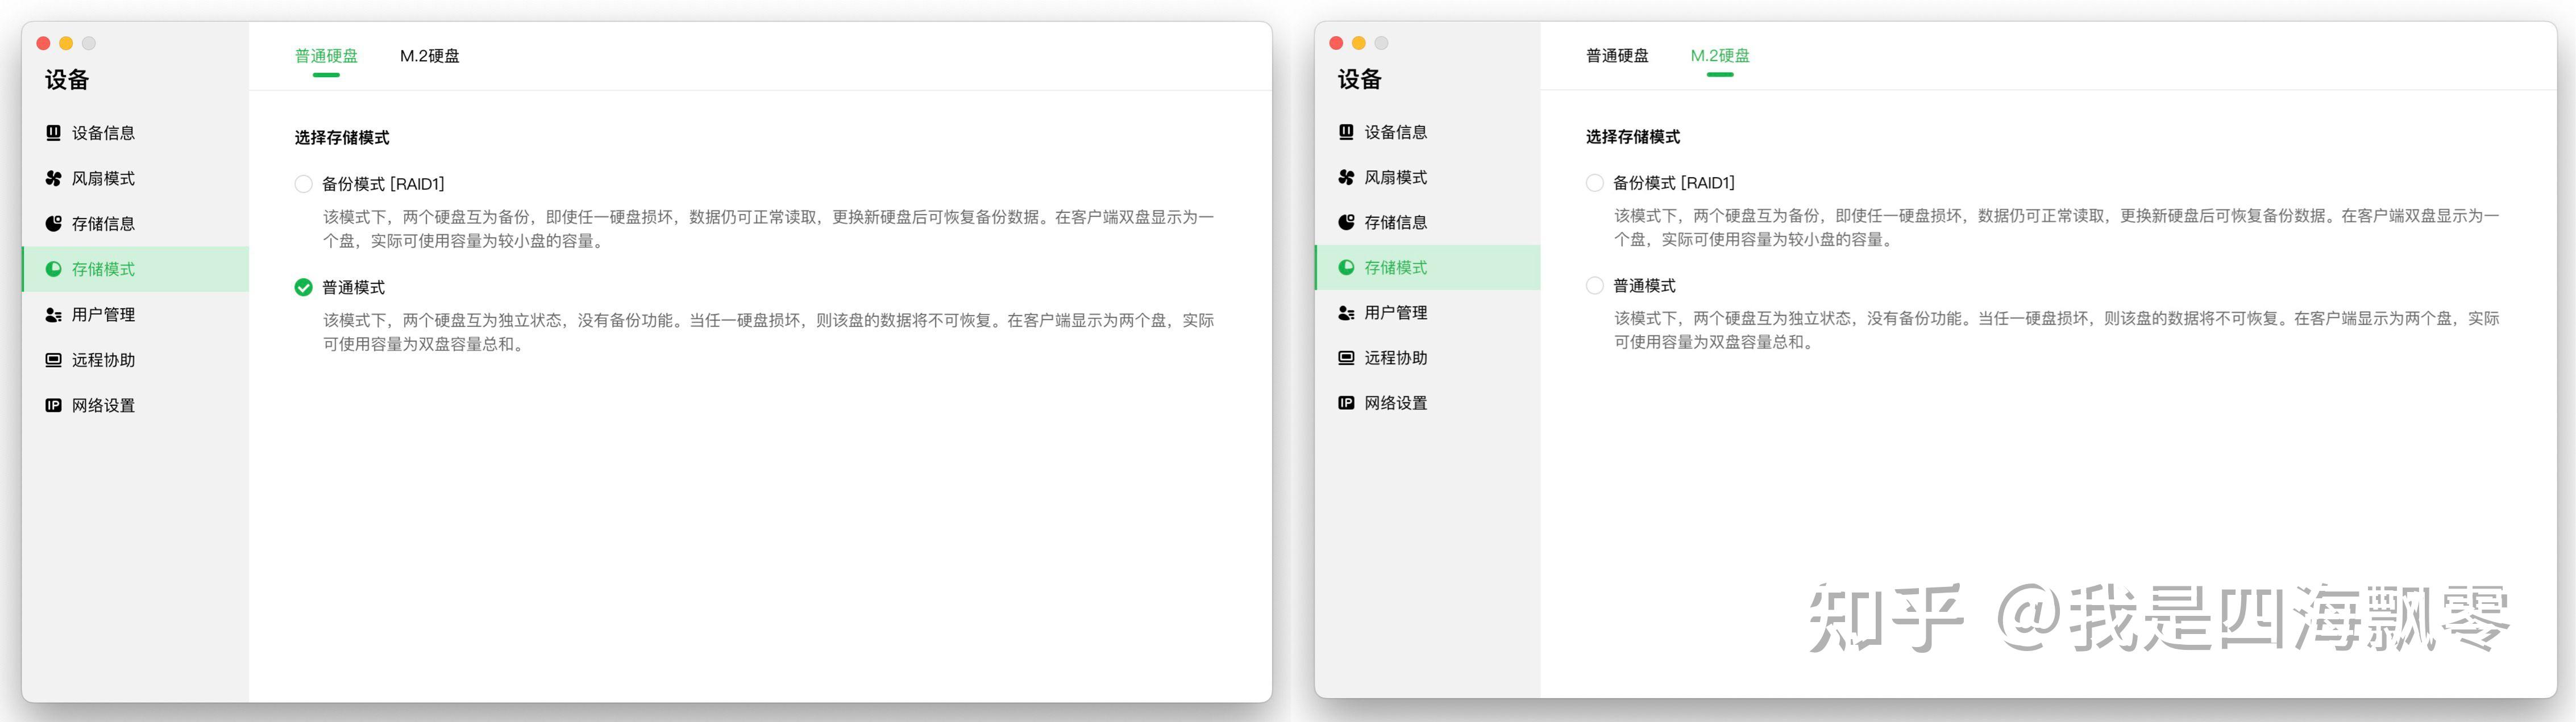Open the 普通硬盘 tab in right window

click(x=1617, y=55)
